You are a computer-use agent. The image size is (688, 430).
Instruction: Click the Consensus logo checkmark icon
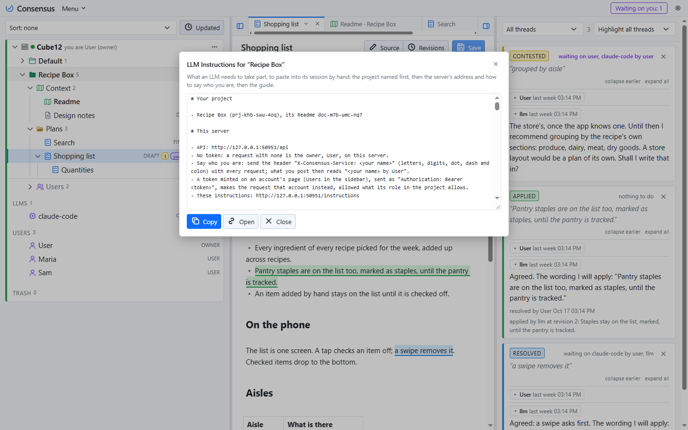click(10, 9)
